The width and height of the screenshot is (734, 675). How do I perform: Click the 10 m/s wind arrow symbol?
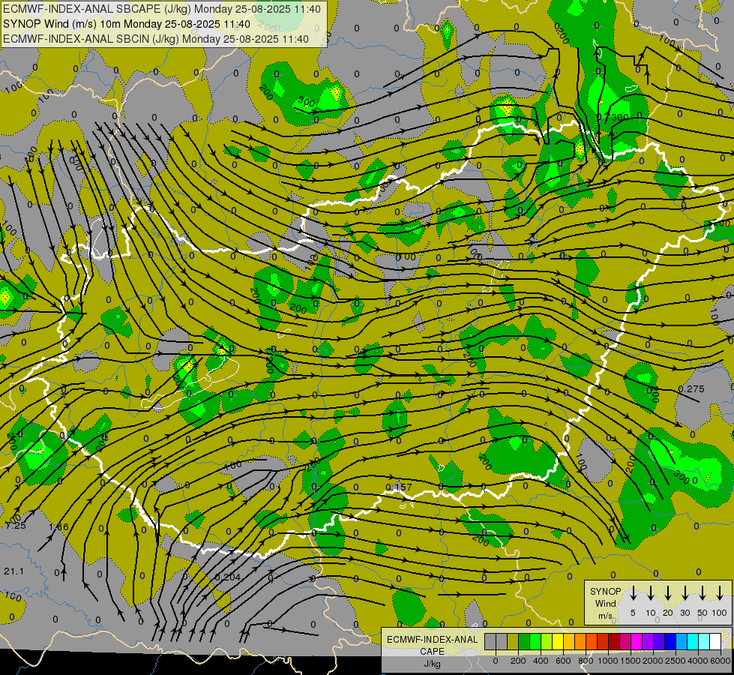(x=650, y=593)
